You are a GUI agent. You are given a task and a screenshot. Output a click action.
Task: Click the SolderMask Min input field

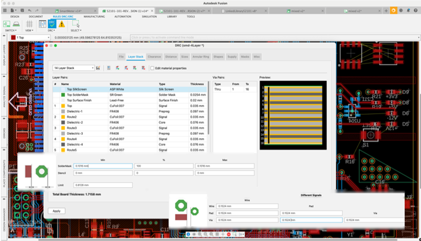(103, 166)
